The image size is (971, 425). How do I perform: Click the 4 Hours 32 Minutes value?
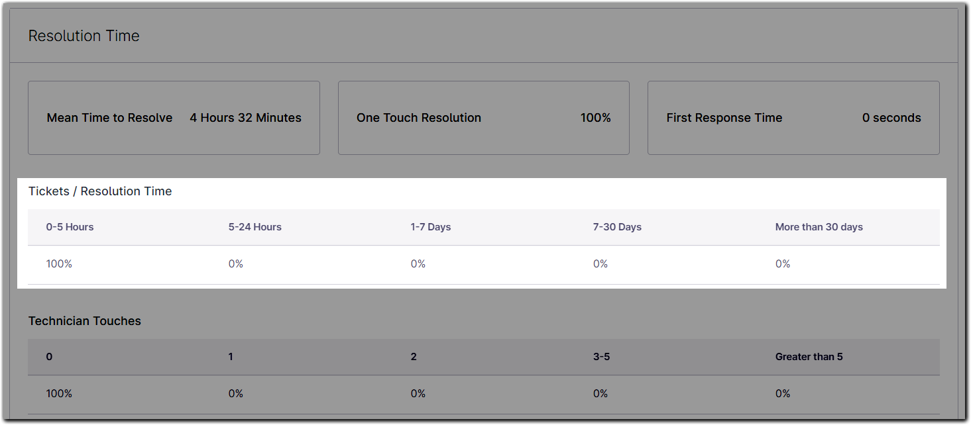[245, 117]
